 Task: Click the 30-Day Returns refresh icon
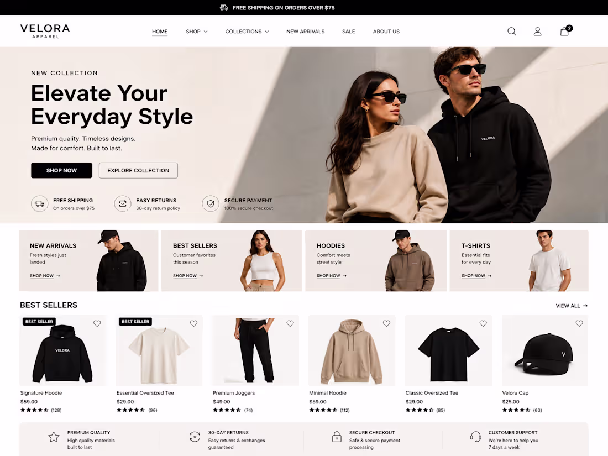195,437
